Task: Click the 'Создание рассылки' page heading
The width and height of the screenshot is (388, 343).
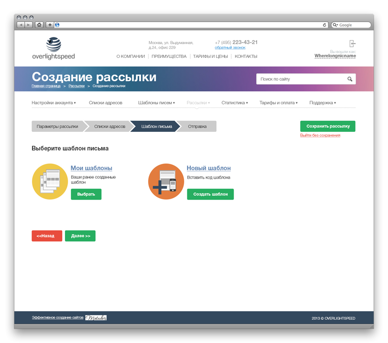Action: [x=94, y=77]
